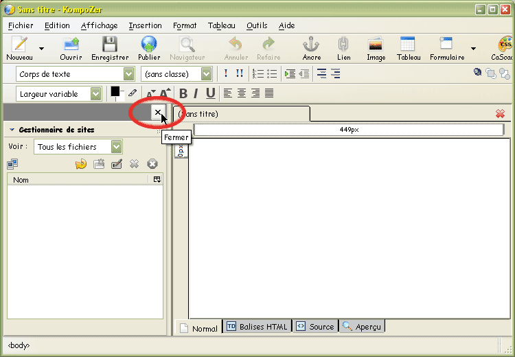The height and width of the screenshot is (357, 515).
Task: Toggle the numbered list icon
Action: pyautogui.click(x=258, y=73)
